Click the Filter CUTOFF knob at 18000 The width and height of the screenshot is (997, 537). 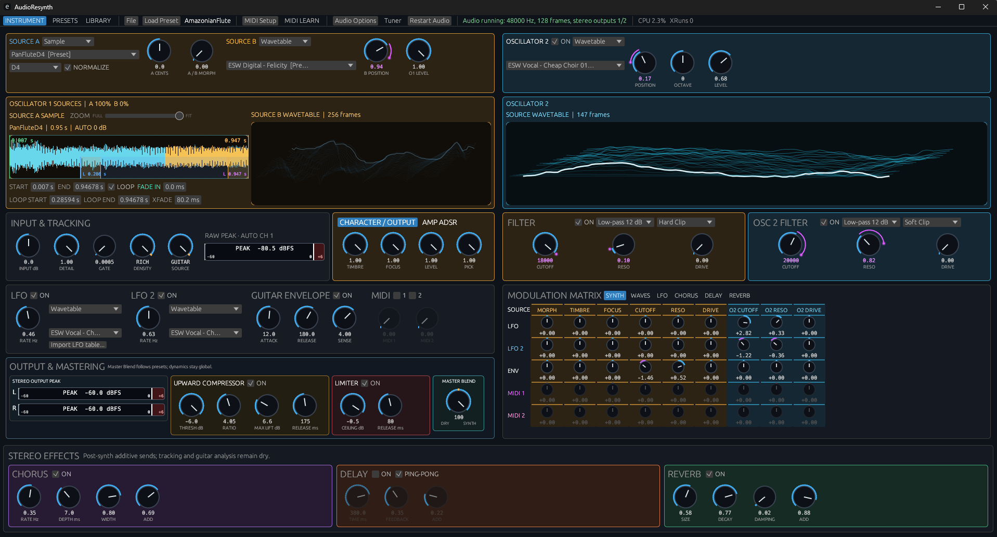pos(545,245)
